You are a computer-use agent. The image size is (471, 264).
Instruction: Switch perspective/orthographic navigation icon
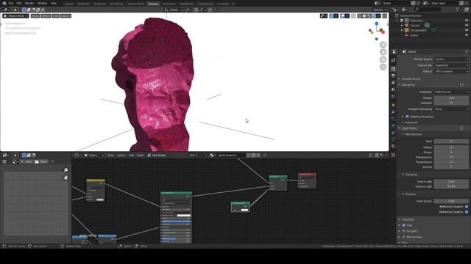click(383, 67)
